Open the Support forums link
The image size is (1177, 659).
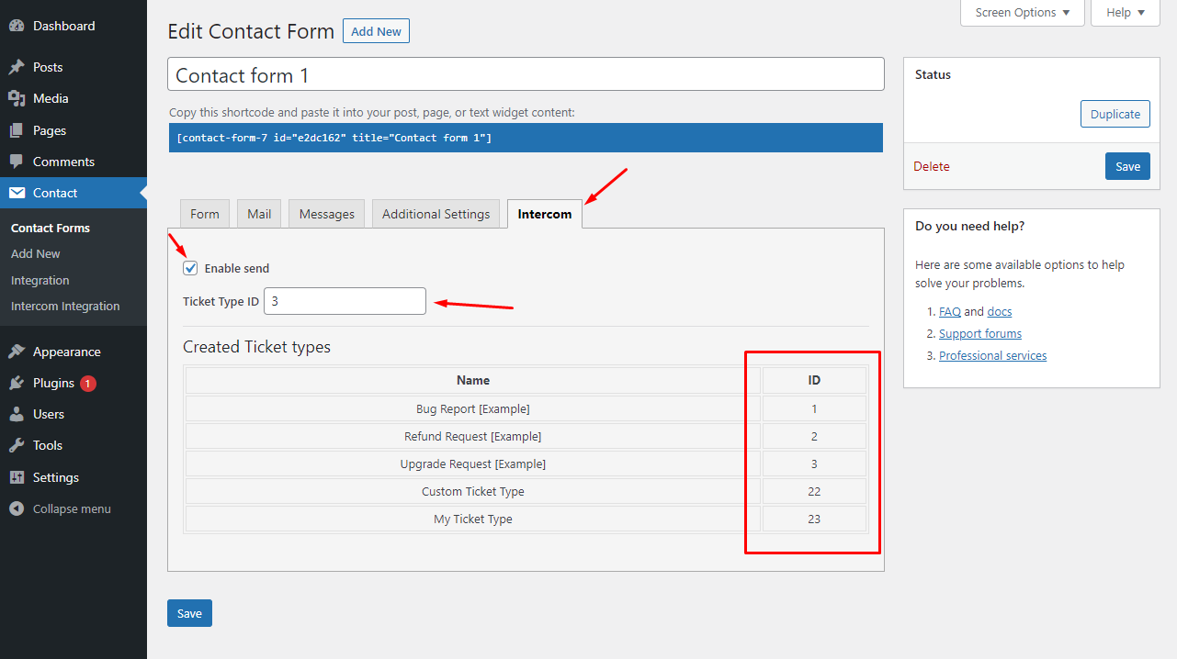click(980, 333)
